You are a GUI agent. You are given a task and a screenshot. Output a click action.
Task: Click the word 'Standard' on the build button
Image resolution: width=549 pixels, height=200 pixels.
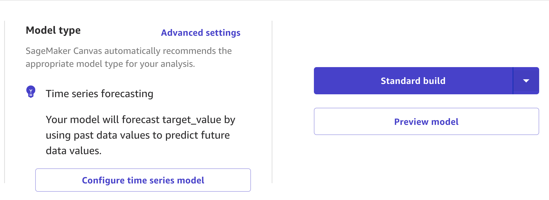(x=400, y=81)
